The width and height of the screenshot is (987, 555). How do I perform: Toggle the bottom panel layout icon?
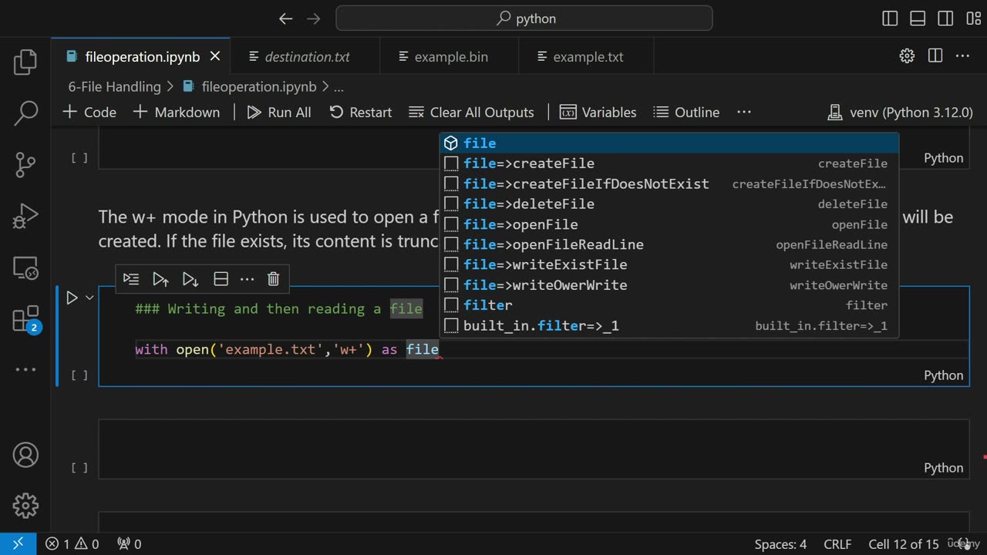click(918, 18)
